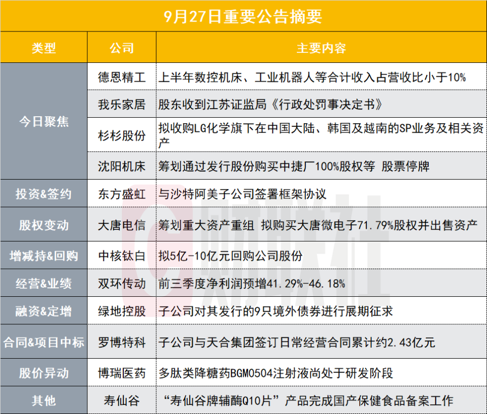Select the 公司 column header
This screenshot has height=414, width=487.
click(x=122, y=48)
